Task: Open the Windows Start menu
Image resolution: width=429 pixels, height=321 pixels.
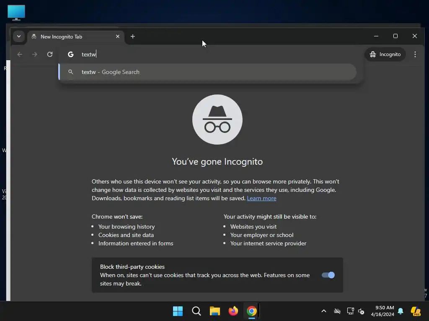Action: point(178,311)
